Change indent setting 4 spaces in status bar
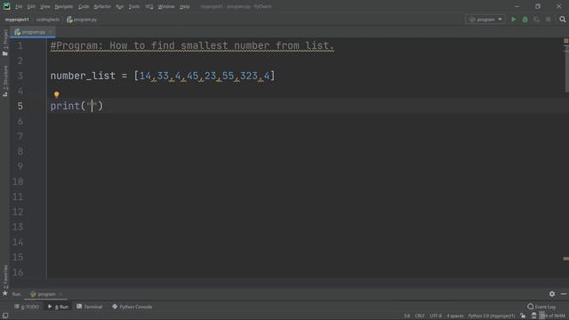Image resolution: width=569 pixels, height=320 pixels. [x=455, y=316]
